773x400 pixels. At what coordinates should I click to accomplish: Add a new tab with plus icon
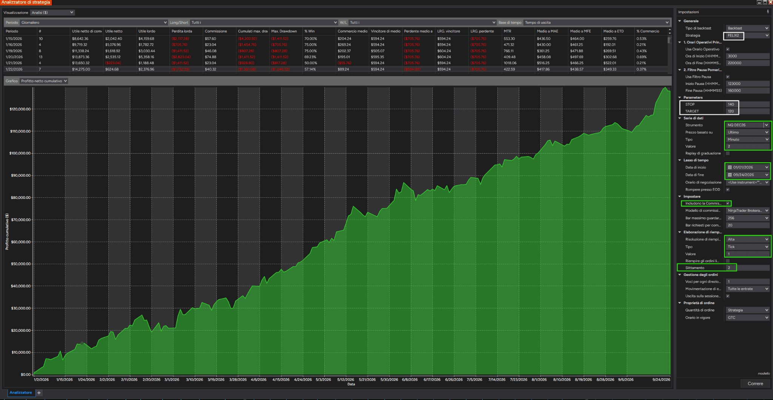pos(39,393)
